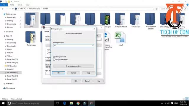
Task: Show hidden system tray icons
Action: 162,103
